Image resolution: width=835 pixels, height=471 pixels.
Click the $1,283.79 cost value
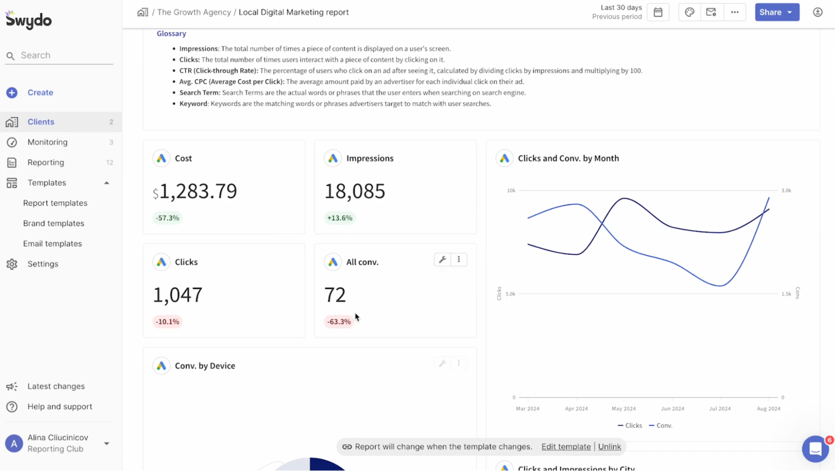tap(195, 191)
